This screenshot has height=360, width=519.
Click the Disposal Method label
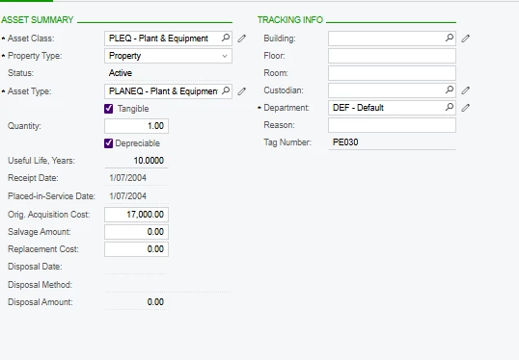tap(40, 285)
